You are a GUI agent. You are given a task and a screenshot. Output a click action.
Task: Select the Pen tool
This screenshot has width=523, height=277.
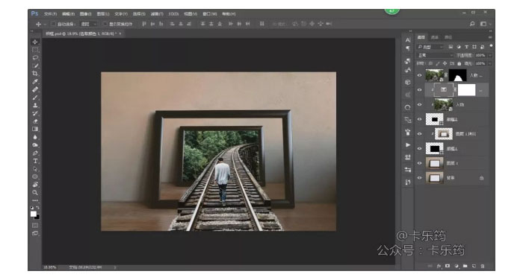35,153
